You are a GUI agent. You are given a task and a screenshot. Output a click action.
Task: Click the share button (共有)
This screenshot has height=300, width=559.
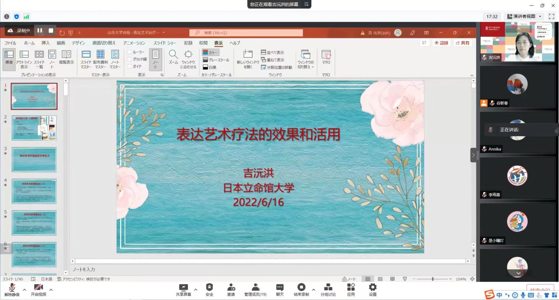click(x=463, y=43)
